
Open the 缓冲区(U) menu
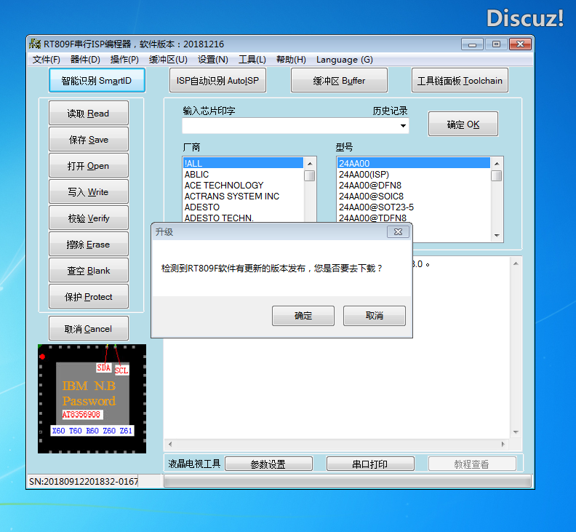point(168,59)
